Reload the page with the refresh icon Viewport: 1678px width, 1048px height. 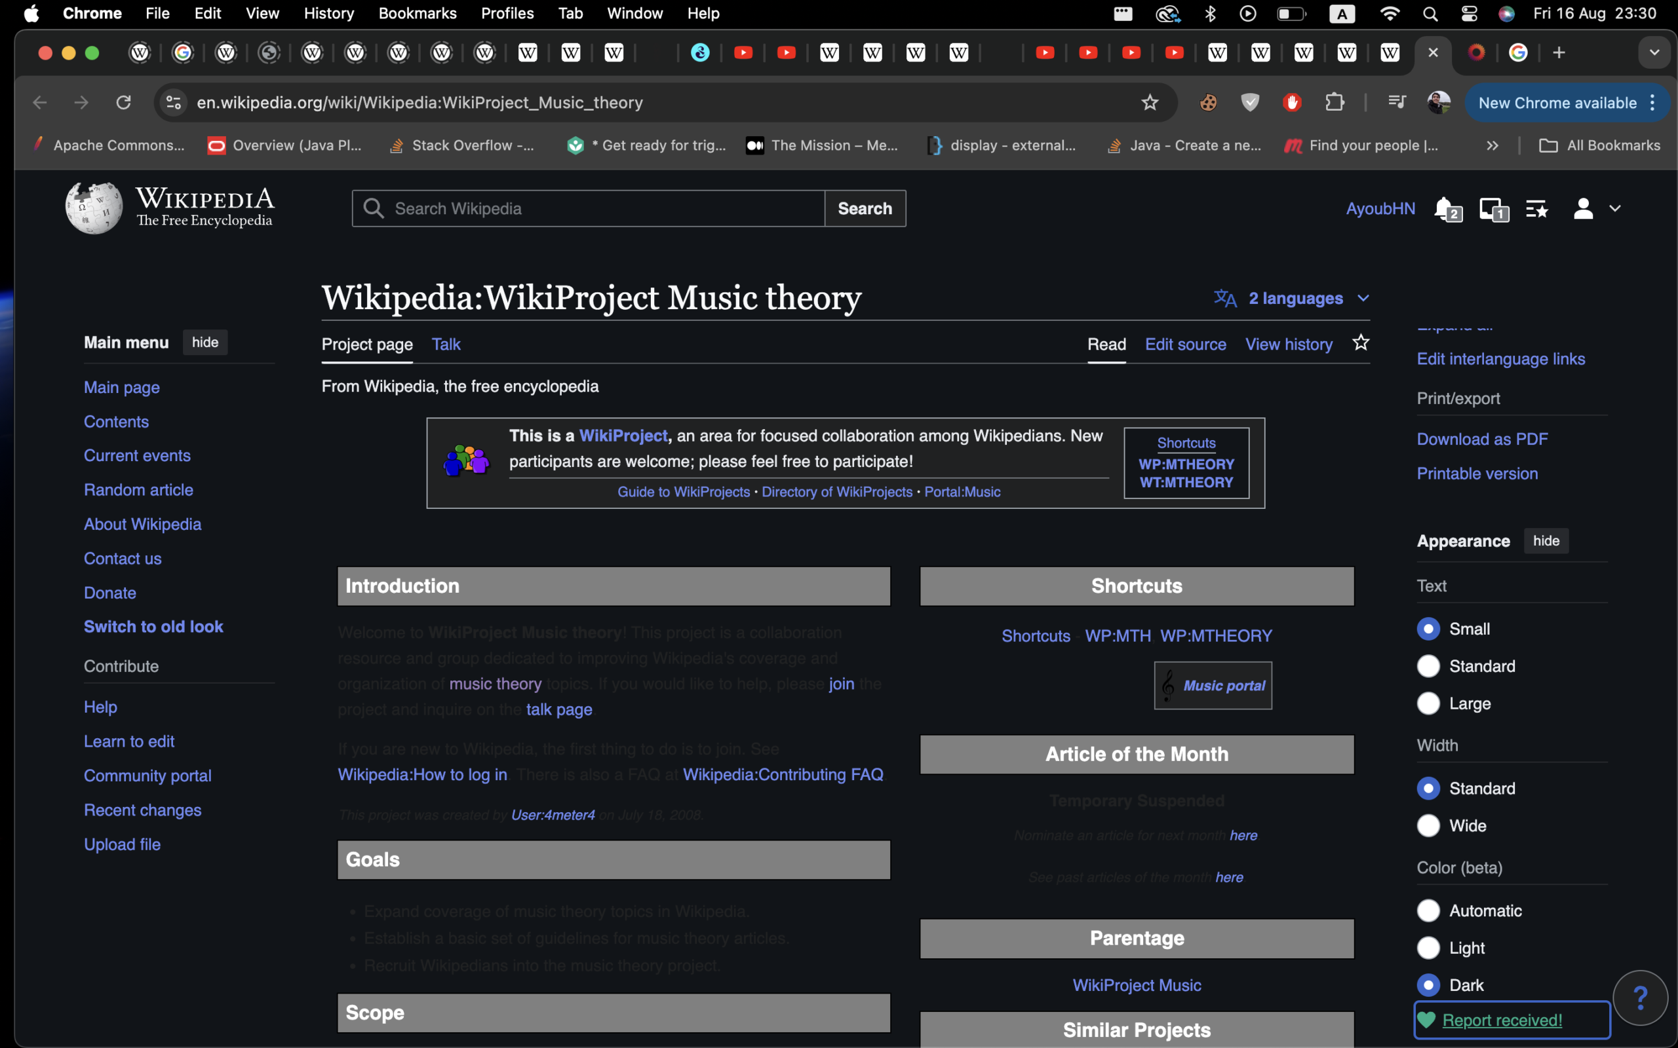click(123, 103)
